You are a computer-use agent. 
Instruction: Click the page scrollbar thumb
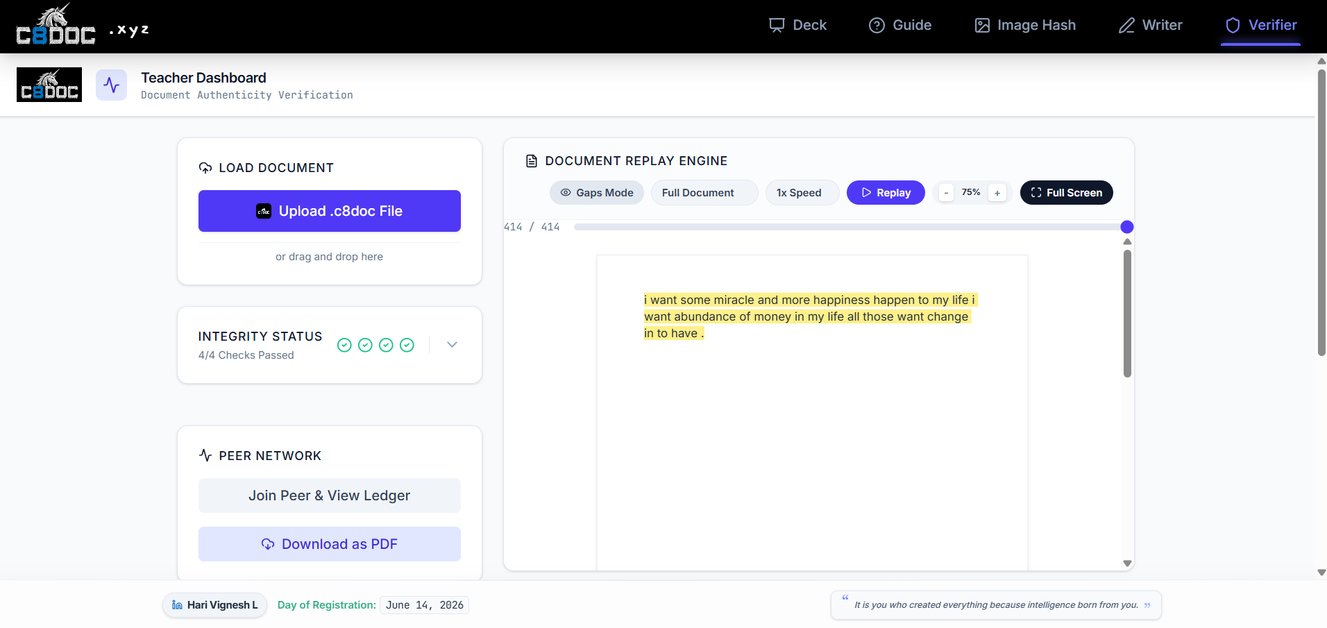point(1321,212)
